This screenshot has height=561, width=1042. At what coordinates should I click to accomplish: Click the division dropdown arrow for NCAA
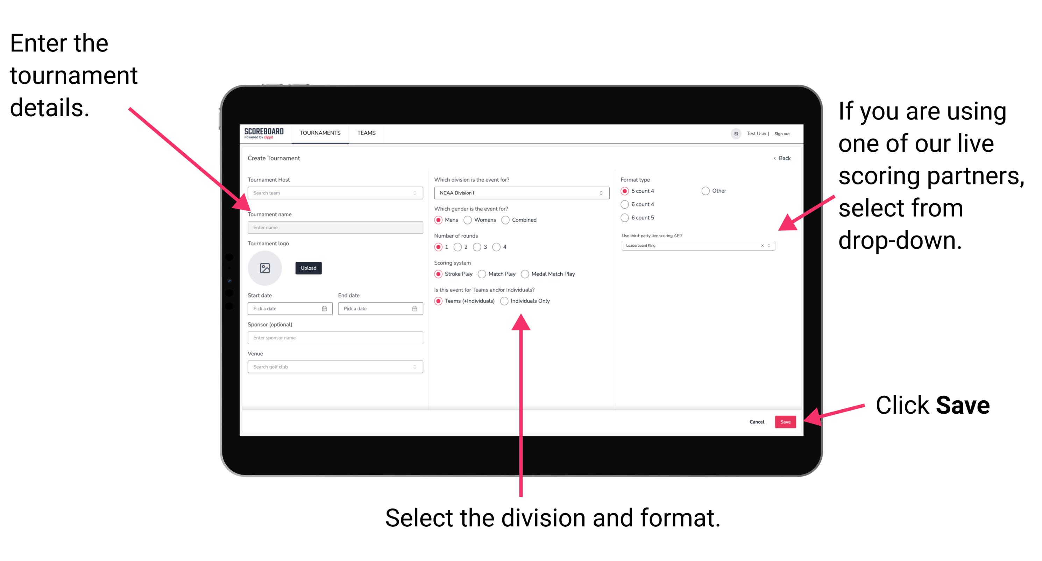click(x=603, y=194)
